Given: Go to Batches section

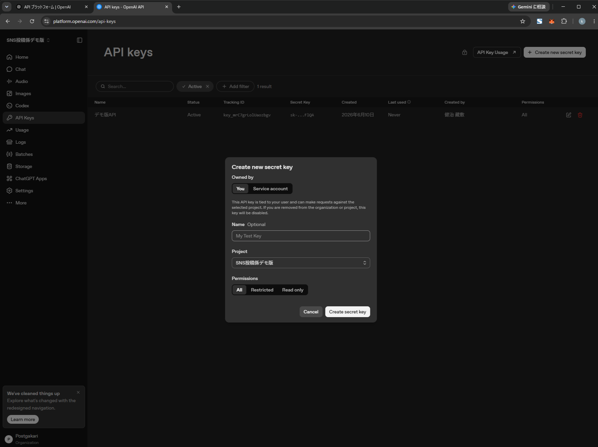Looking at the screenshot, I should click(44, 154).
